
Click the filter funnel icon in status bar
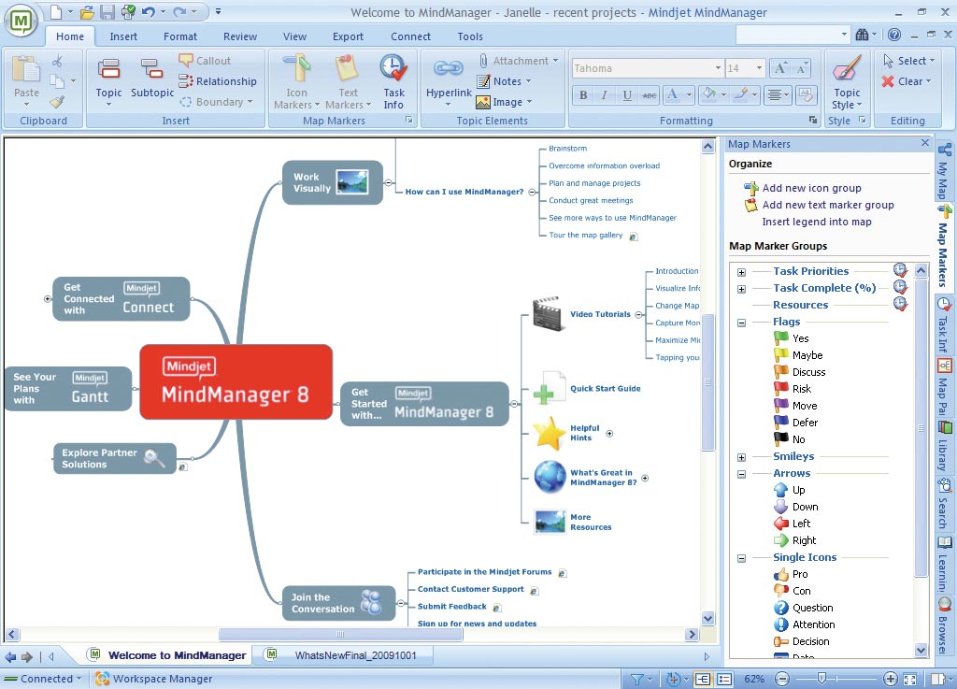pos(636,679)
